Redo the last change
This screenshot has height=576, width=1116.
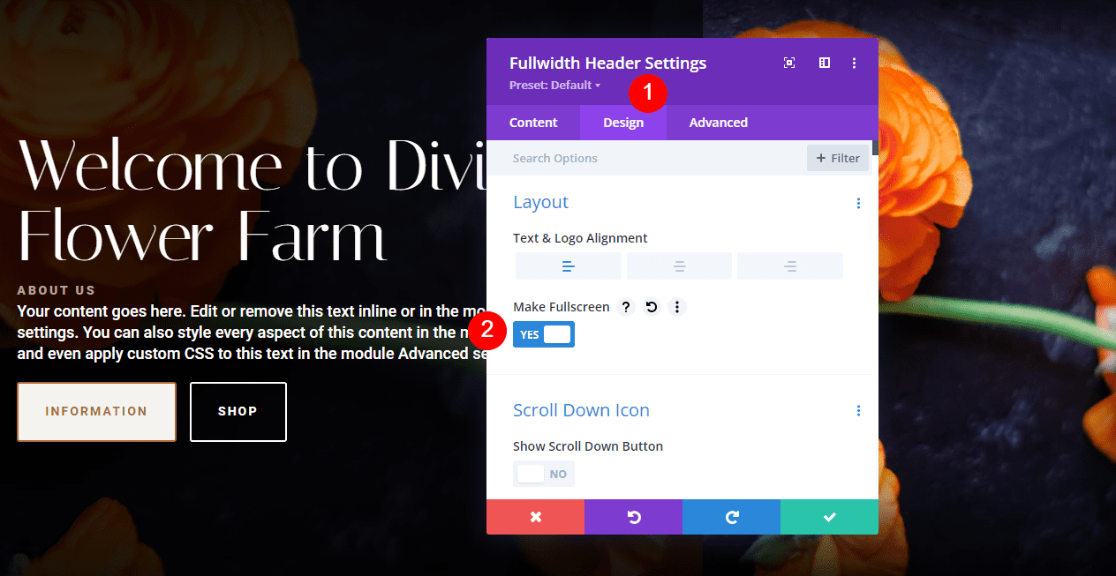tap(731, 517)
